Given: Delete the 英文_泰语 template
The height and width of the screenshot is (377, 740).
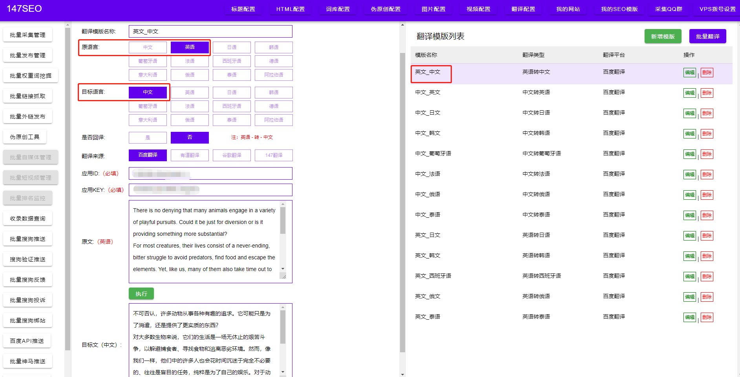Looking at the screenshot, I should (707, 317).
